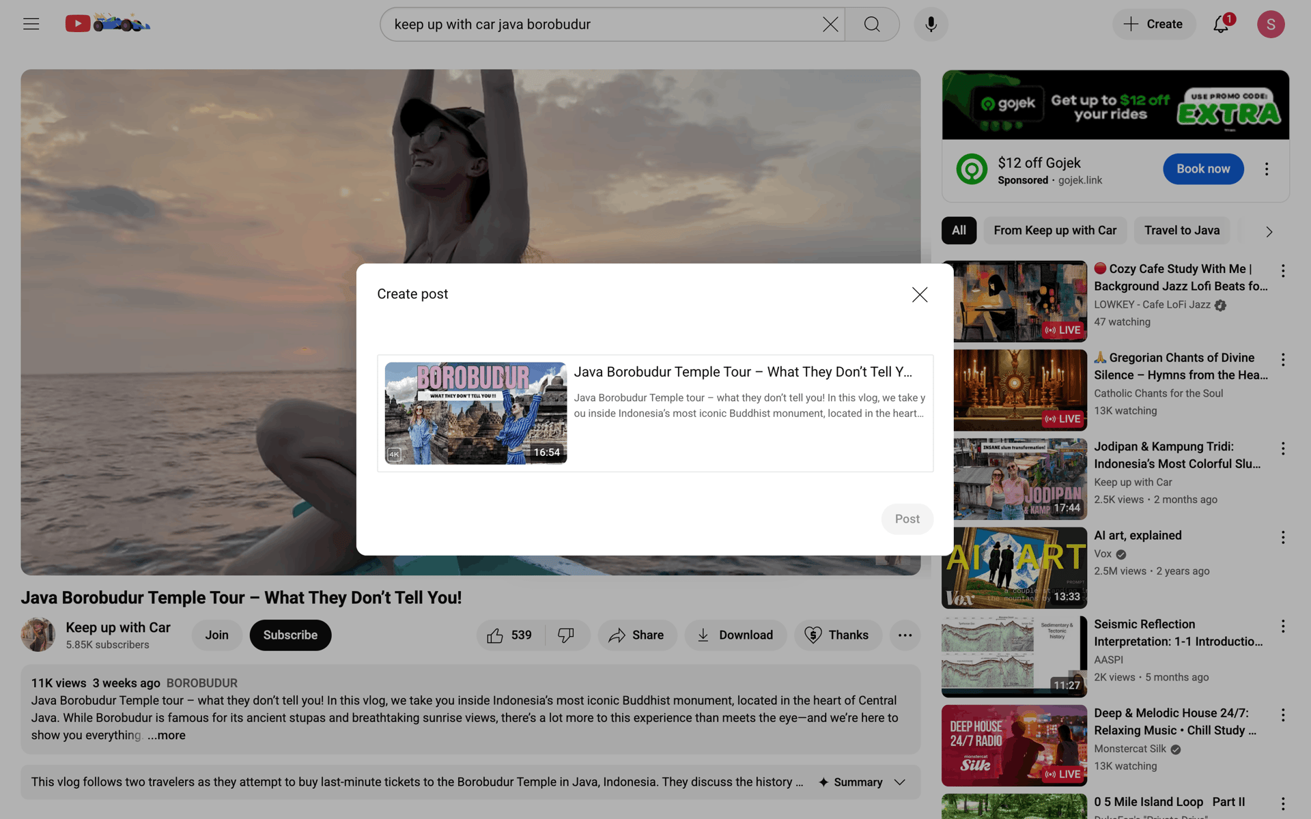The width and height of the screenshot is (1311, 819).
Task: Open Seismic Reflection video thumbnail
Action: point(1014,656)
